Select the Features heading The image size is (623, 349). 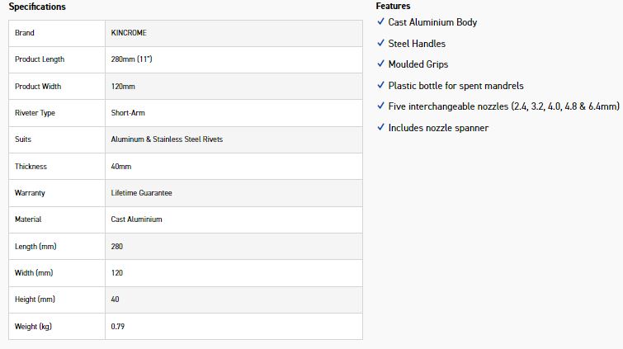(x=393, y=6)
